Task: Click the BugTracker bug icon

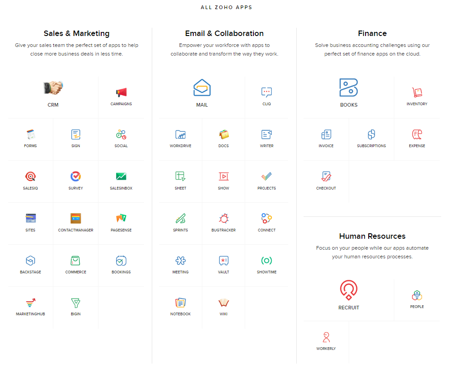Action: coord(224,218)
